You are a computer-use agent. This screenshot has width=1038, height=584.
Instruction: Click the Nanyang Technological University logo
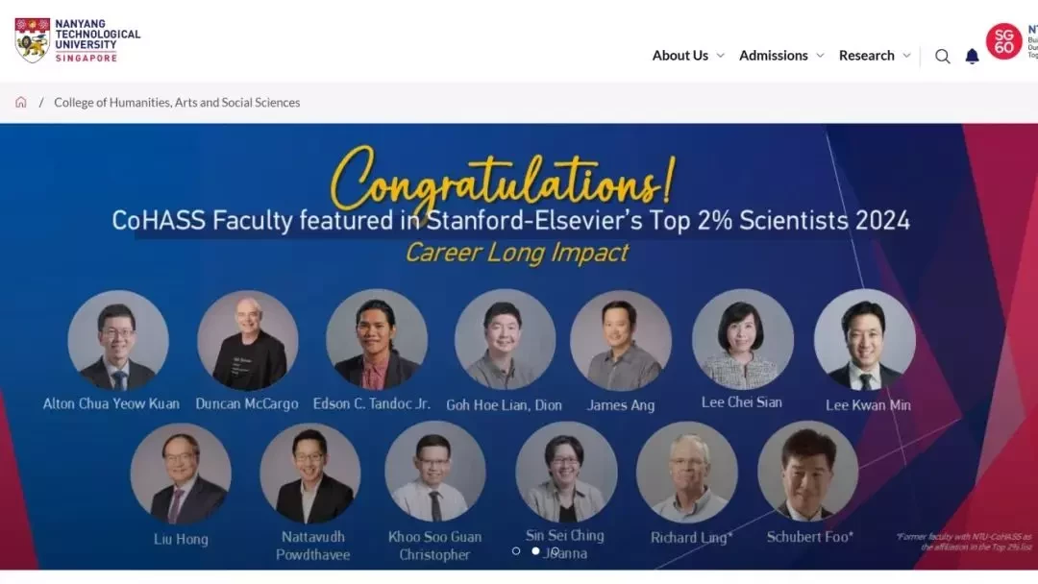(78, 40)
